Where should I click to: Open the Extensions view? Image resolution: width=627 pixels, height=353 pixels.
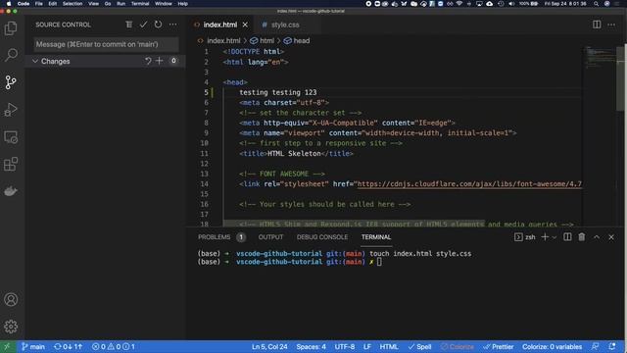pyautogui.click(x=11, y=164)
